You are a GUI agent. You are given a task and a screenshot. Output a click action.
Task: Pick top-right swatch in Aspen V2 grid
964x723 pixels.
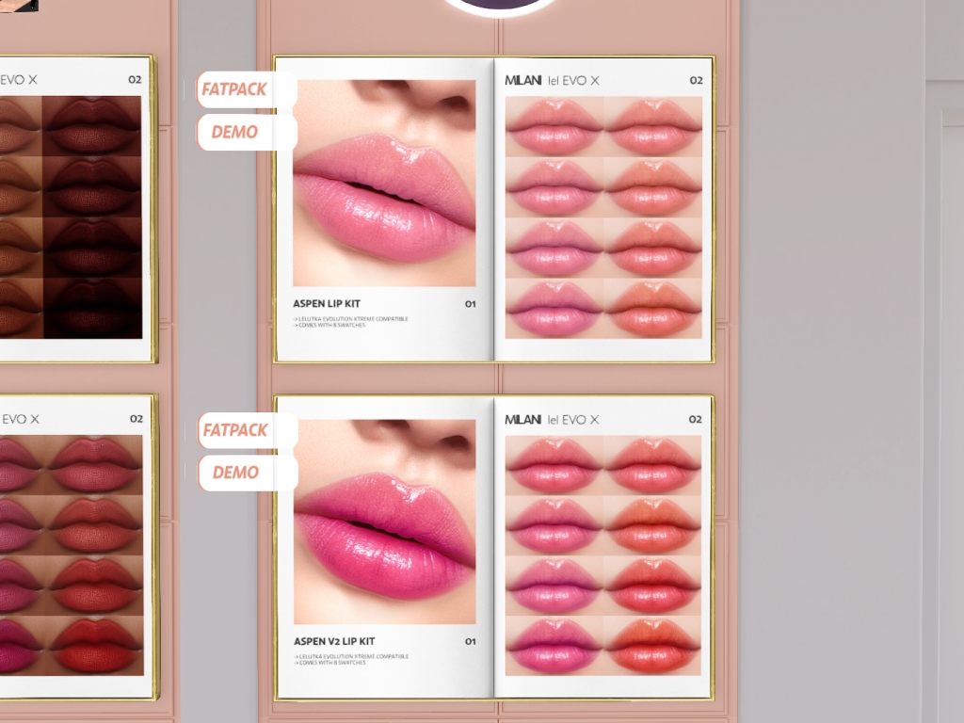point(653,464)
